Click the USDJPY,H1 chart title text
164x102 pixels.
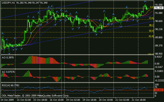point(8,3)
